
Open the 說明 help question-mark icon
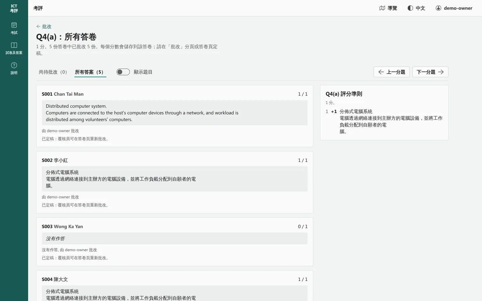click(14, 69)
